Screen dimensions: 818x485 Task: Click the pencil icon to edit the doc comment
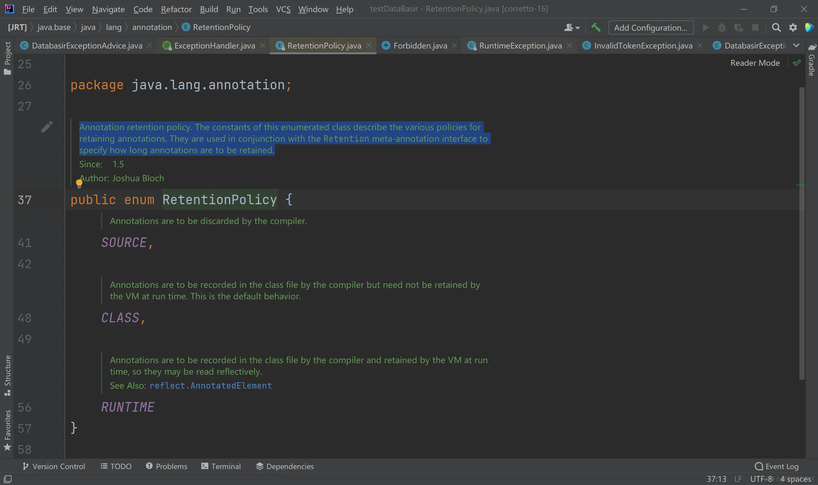click(x=47, y=127)
